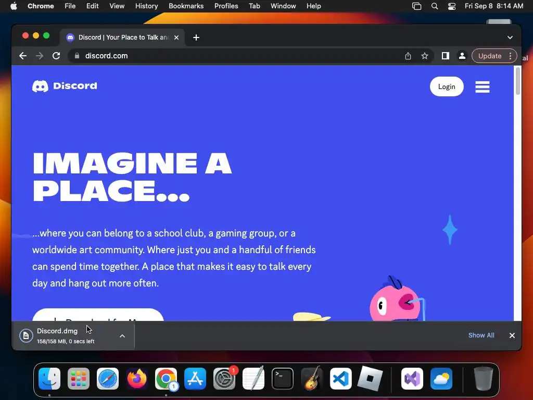Open the File menu

pos(70,6)
